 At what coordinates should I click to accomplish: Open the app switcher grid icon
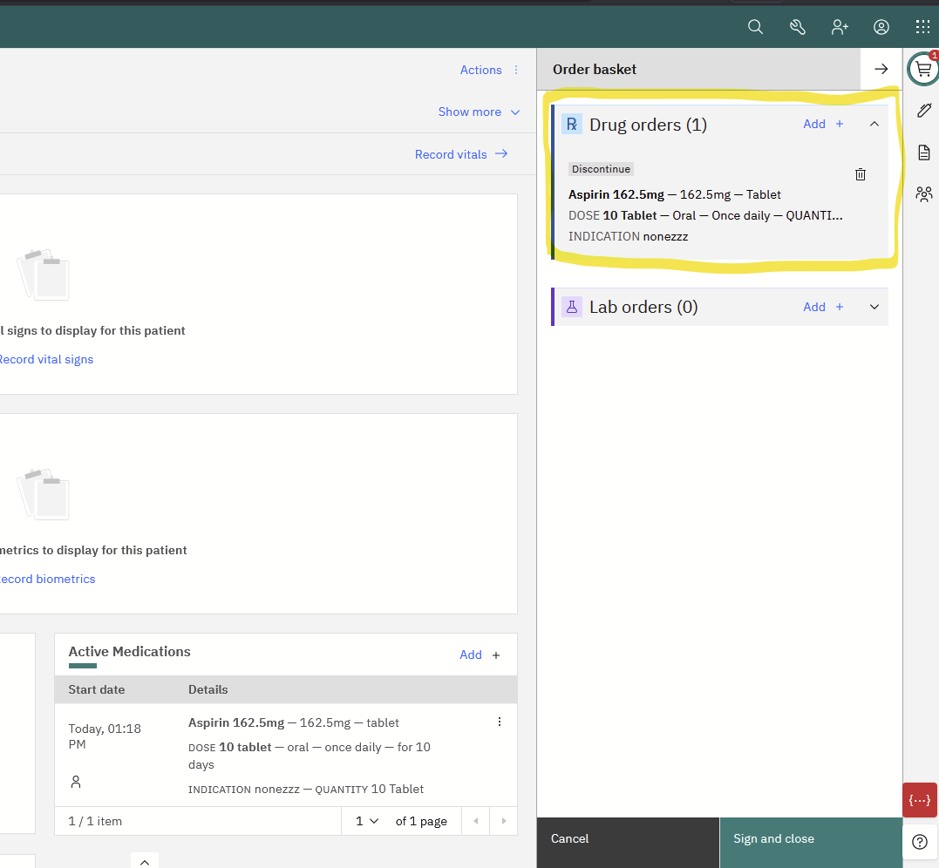pos(922,27)
